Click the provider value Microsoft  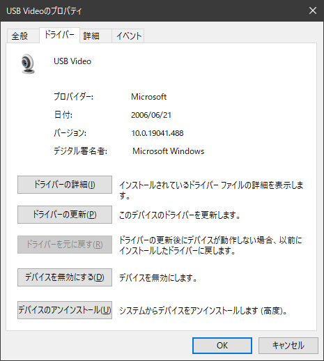tap(148, 97)
